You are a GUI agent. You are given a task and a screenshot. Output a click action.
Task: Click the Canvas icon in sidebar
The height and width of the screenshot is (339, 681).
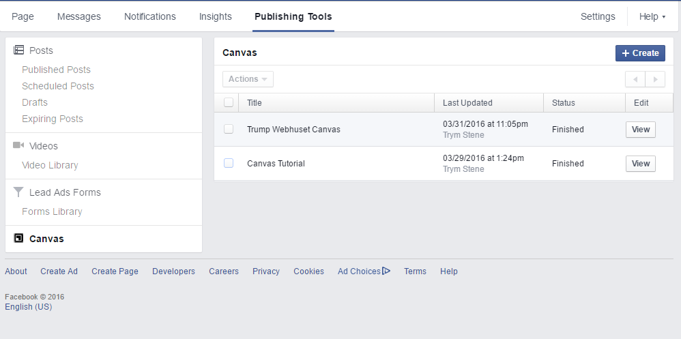pos(18,238)
